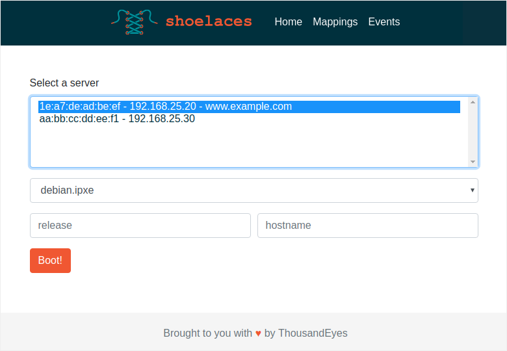
Task: Select server 1e:a7:de:ad:be:ef at 192.168.25.20
Action: click(x=166, y=107)
